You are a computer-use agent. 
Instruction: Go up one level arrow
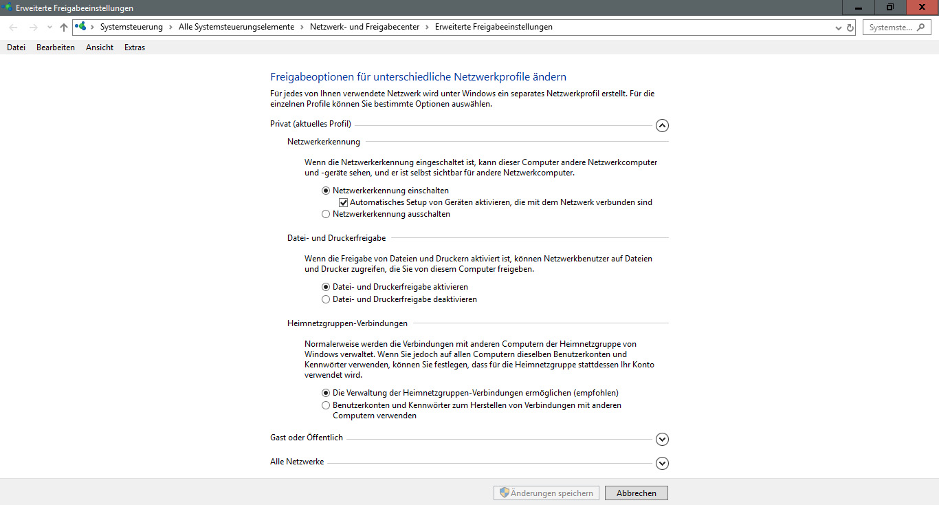point(64,28)
